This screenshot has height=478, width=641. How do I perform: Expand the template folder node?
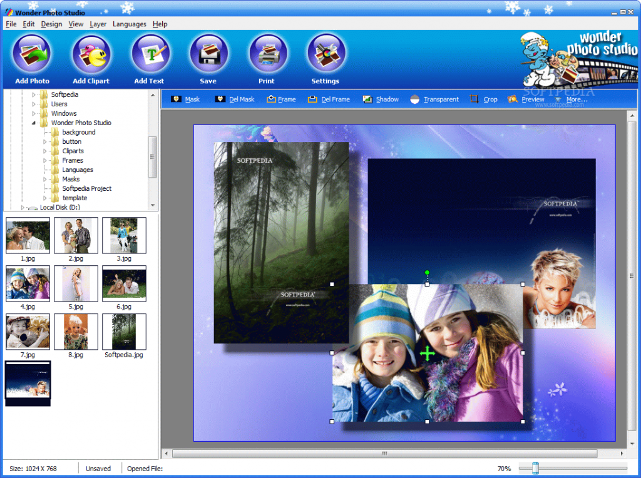tap(45, 198)
